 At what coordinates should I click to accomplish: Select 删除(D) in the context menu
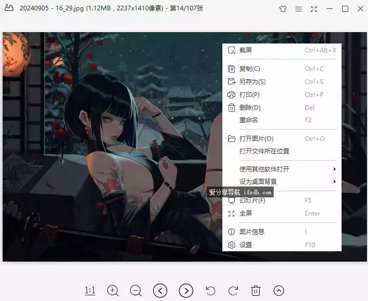[282, 108]
